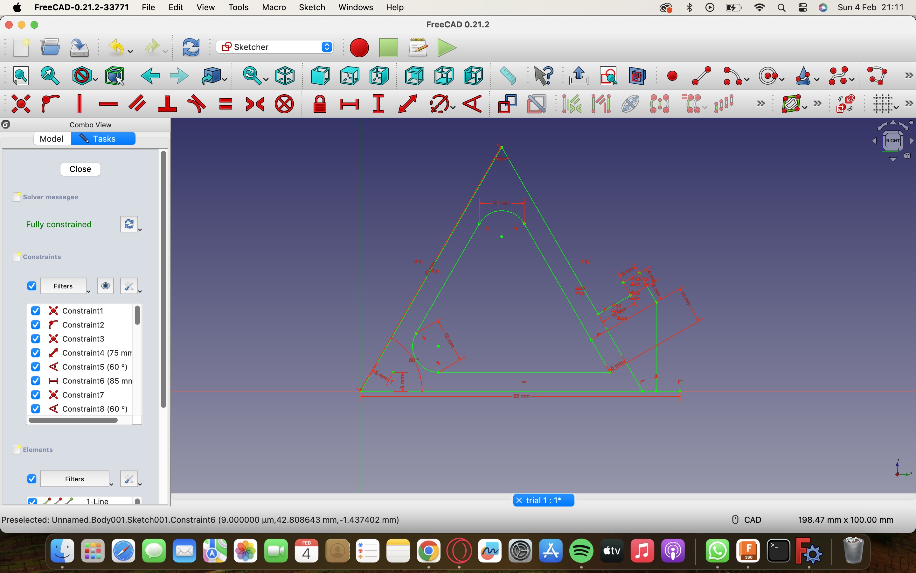Open constraints settings dropdown arrow
The image size is (916, 573).
pos(140,291)
